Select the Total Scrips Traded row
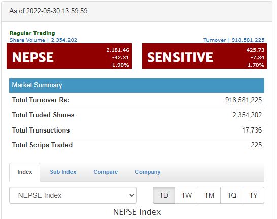The height and width of the screenshot is (219, 277). tap(137, 145)
